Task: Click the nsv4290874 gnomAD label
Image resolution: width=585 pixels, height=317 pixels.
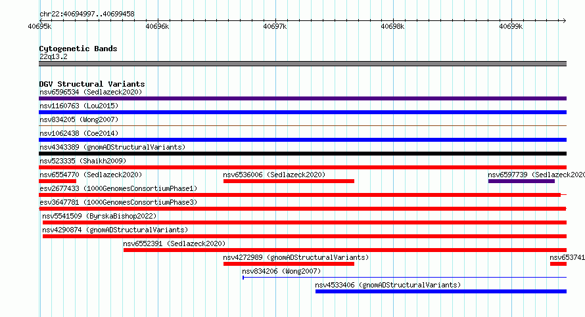Action: pyautogui.click(x=115, y=230)
